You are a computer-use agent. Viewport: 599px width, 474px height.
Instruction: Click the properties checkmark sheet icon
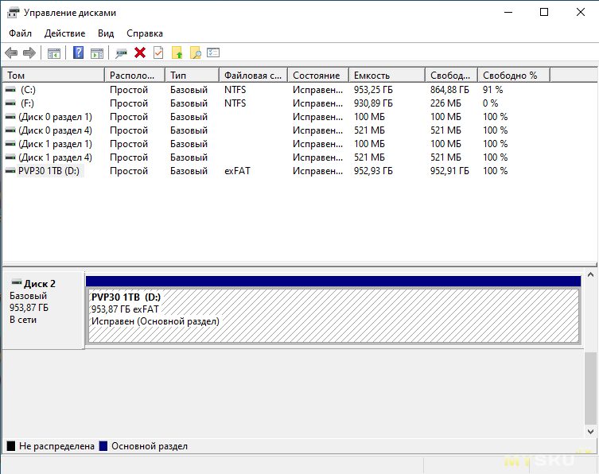(x=158, y=53)
